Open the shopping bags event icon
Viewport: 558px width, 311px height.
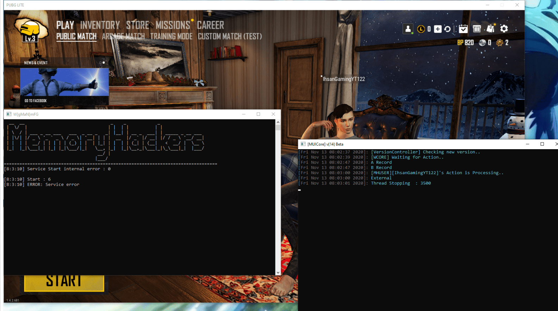coord(490,28)
